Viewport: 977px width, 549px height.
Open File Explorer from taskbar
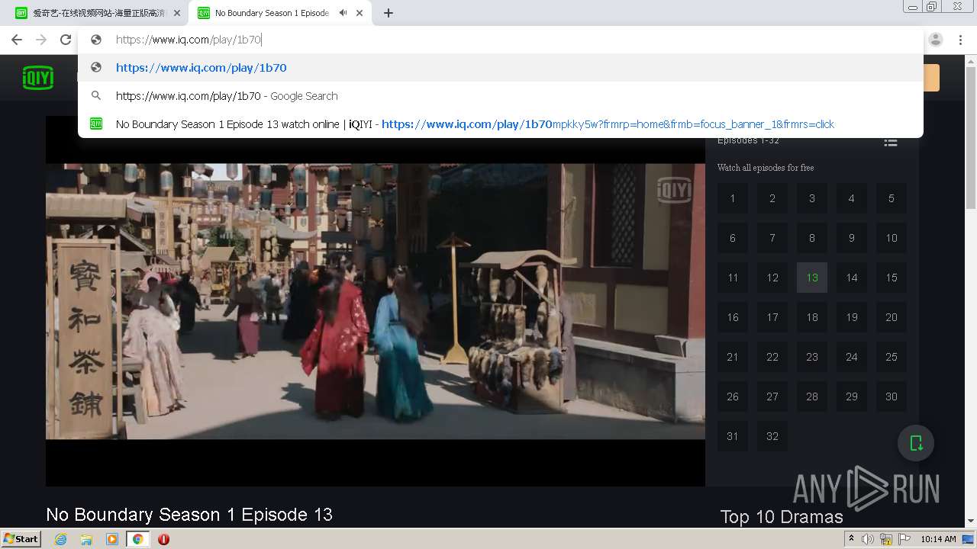tap(86, 539)
